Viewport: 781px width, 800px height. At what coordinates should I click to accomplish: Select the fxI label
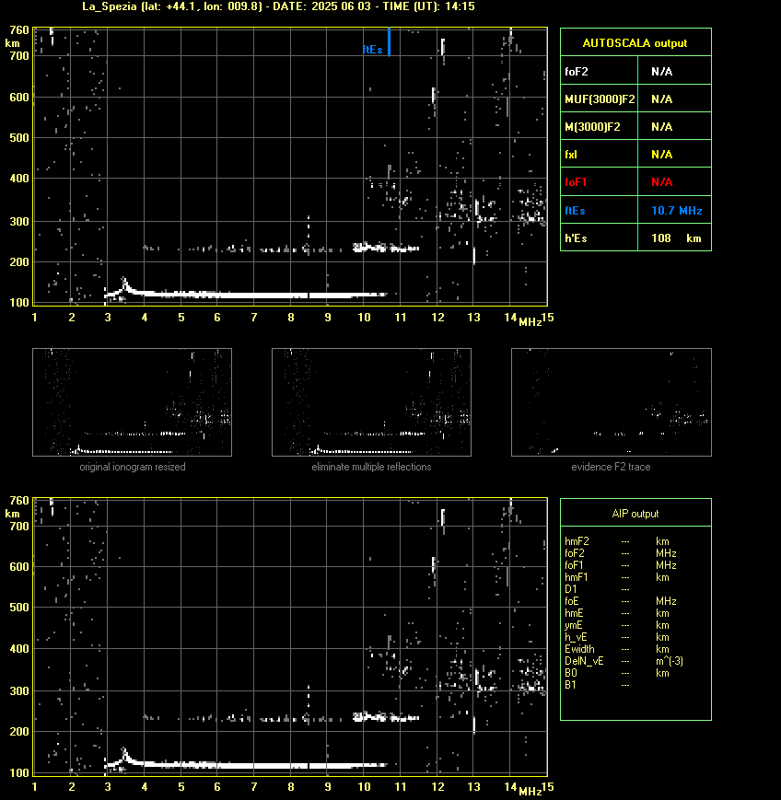[571, 154]
